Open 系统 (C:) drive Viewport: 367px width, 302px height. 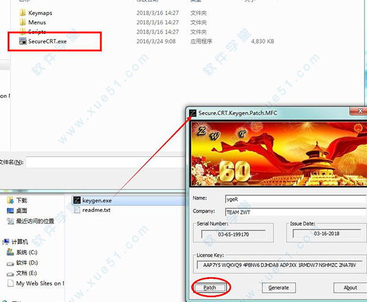coord(27,252)
